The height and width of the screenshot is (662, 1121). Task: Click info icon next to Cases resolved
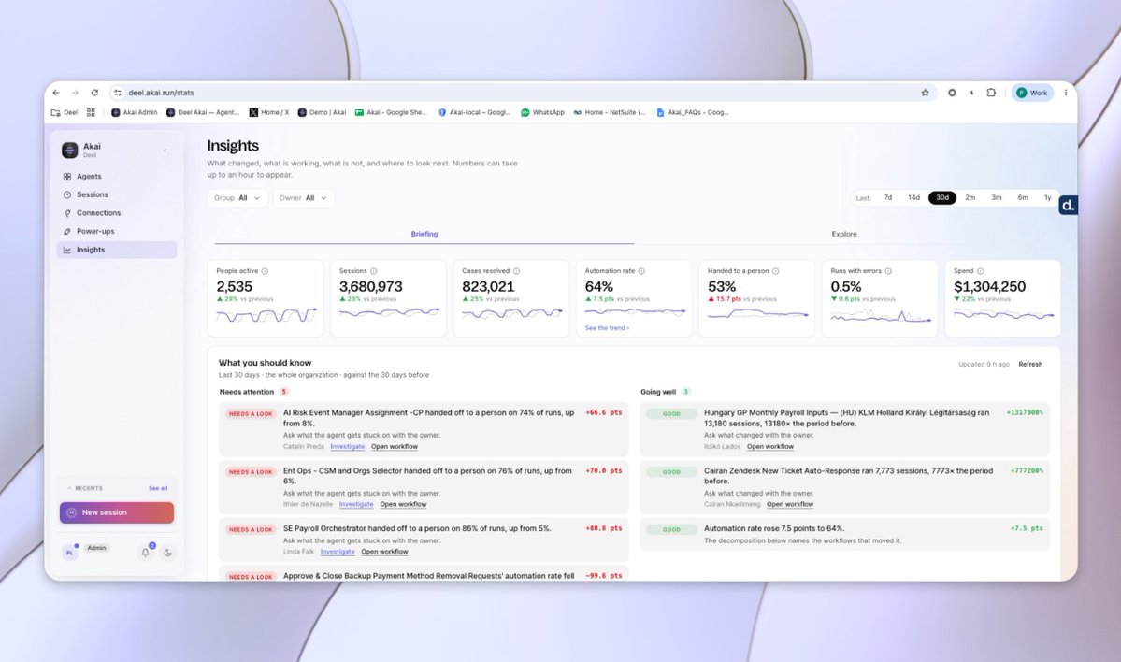tap(516, 271)
